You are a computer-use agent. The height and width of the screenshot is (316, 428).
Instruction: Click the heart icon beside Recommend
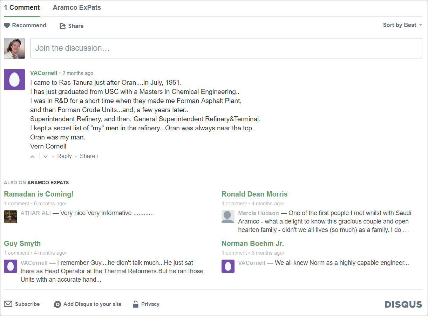[7, 26]
